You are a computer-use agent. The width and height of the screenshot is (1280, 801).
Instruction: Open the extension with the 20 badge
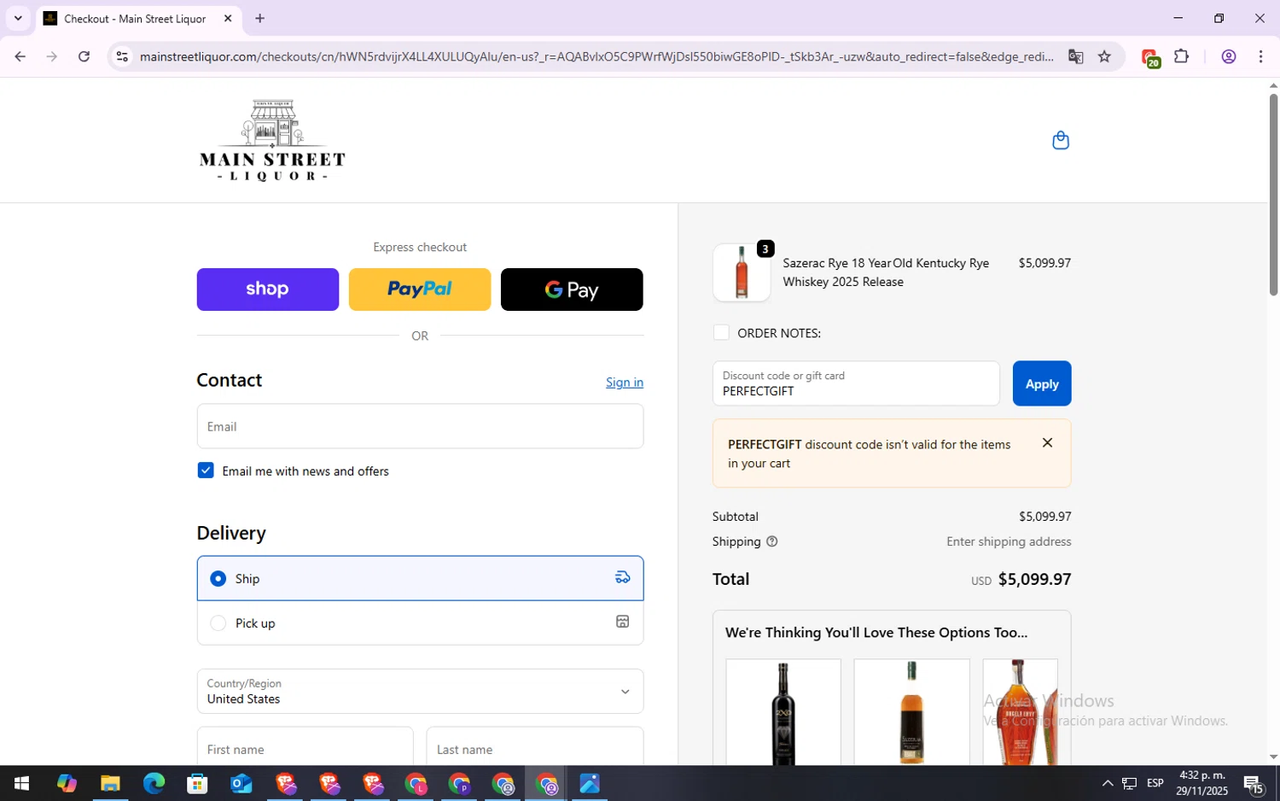[1150, 57]
